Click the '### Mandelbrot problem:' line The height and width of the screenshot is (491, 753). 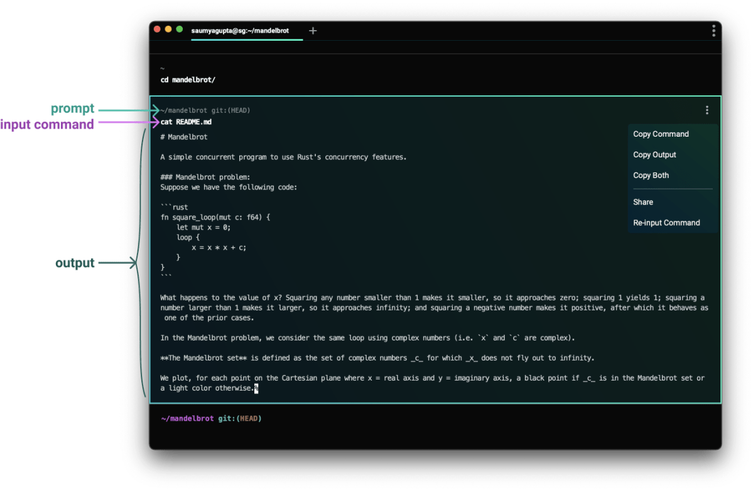(205, 177)
